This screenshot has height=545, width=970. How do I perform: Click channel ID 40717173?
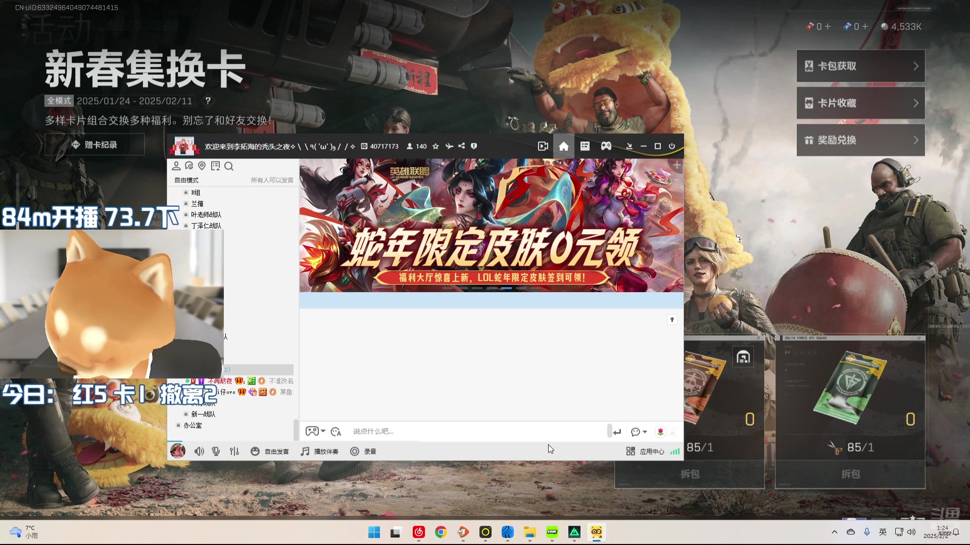pyautogui.click(x=380, y=146)
